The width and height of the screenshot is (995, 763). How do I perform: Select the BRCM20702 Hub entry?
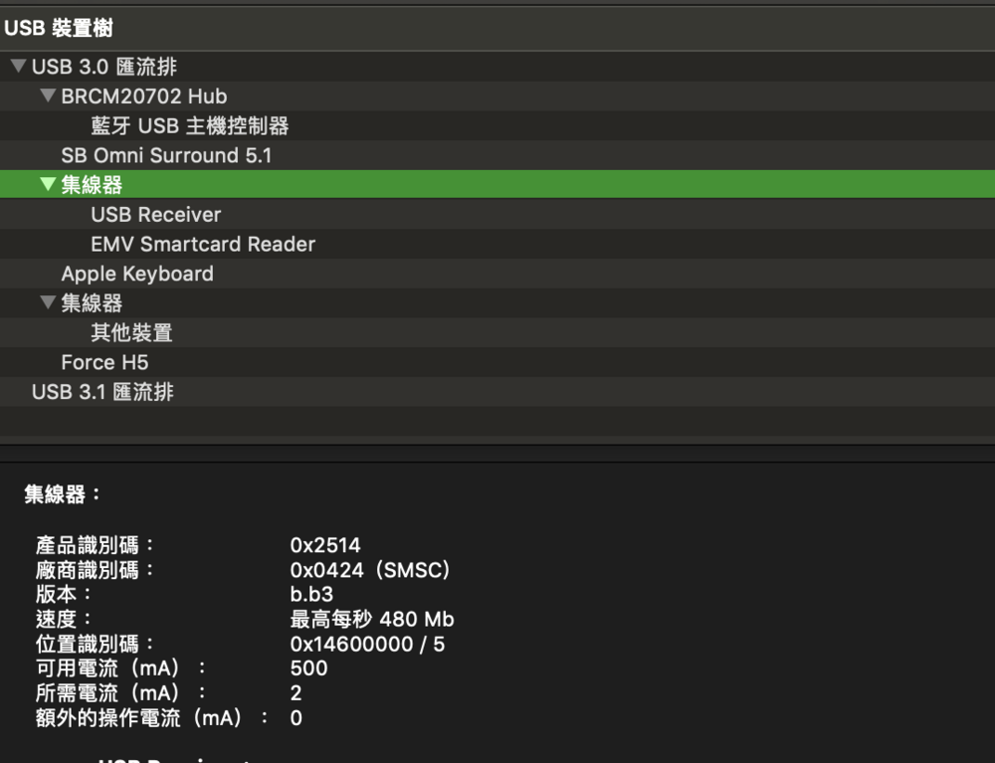143,96
